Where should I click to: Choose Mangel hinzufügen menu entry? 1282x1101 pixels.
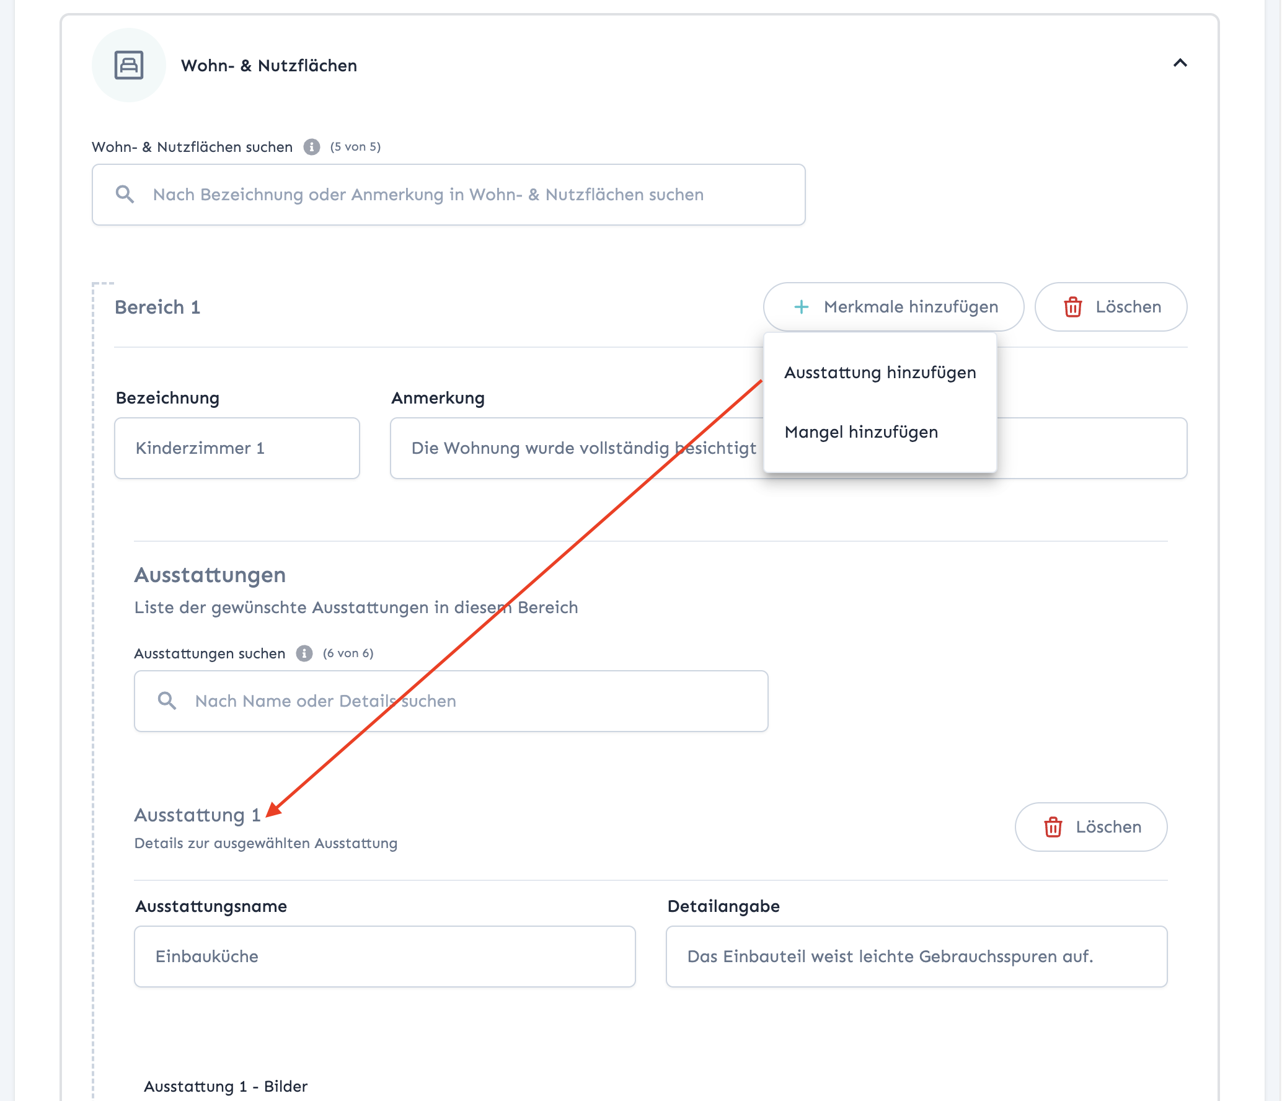pyautogui.click(x=880, y=432)
